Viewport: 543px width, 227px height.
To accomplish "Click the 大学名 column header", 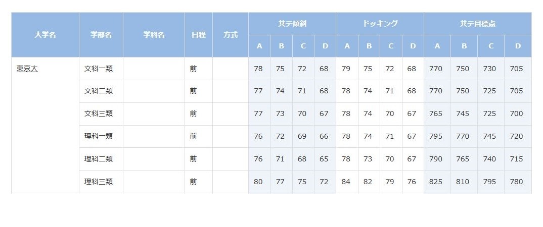I will click(x=45, y=35).
